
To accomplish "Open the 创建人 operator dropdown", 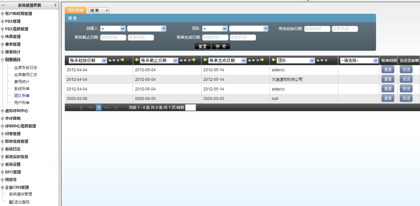I will coord(113,29).
